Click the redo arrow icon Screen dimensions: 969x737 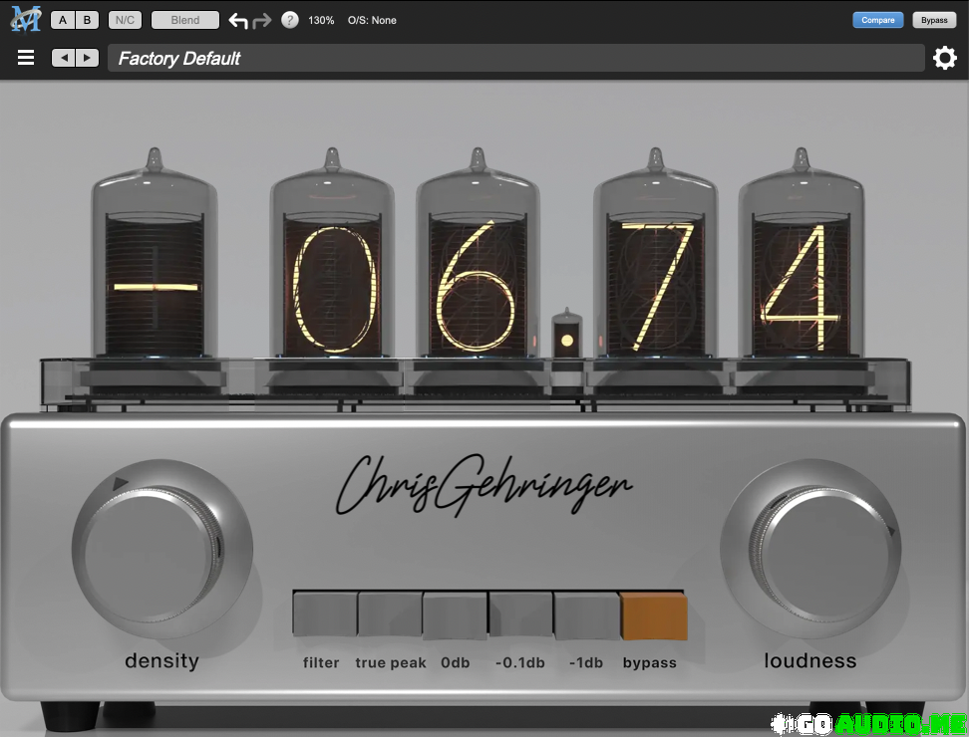[x=261, y=20]
